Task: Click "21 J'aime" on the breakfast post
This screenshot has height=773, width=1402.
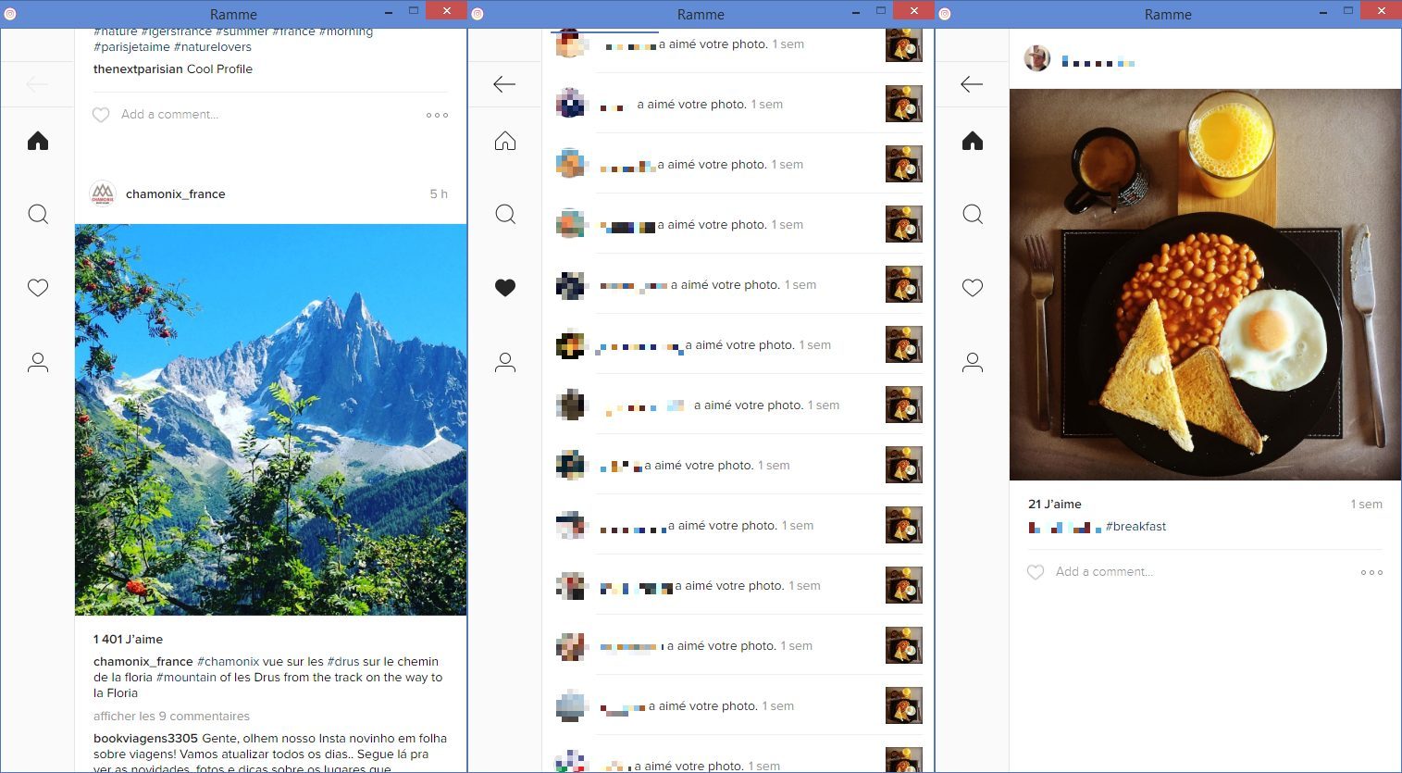Action: pyautogui.click(x=1054, y=505)
